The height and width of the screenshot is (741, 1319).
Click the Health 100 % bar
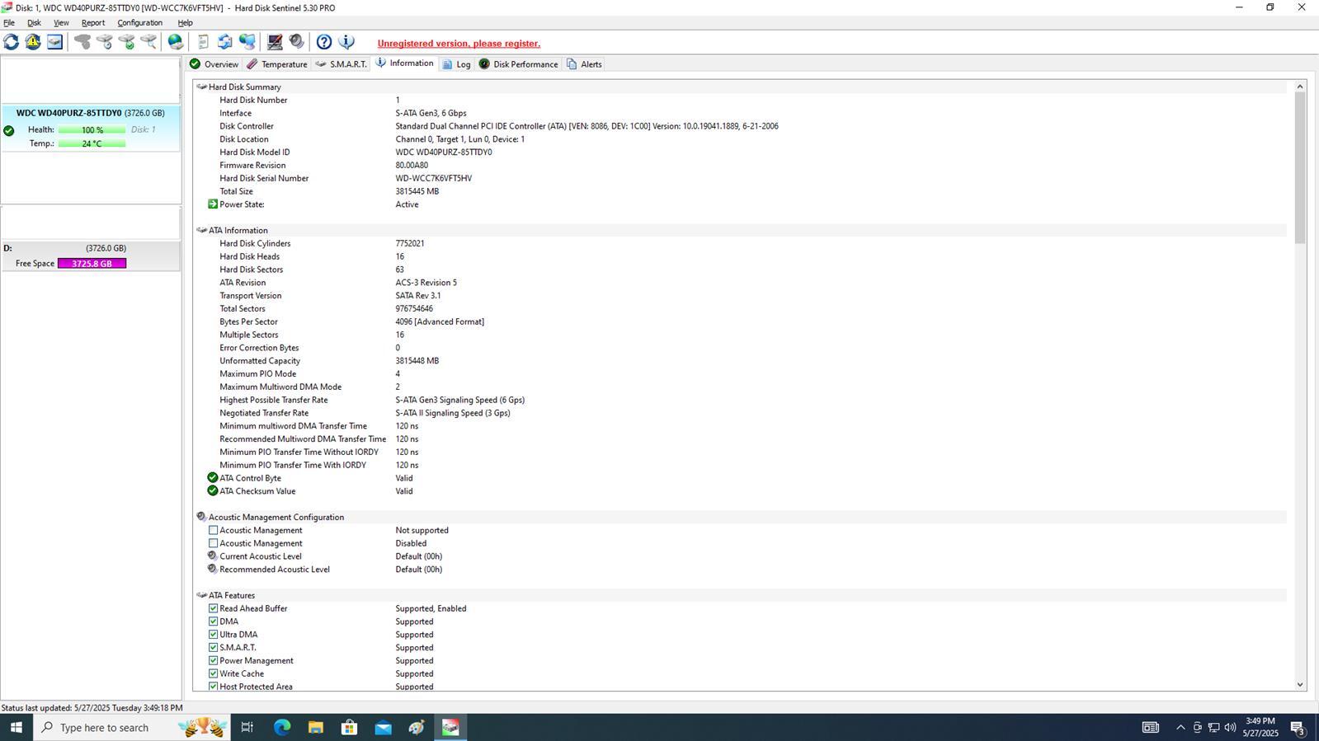[x=92, y=130]
